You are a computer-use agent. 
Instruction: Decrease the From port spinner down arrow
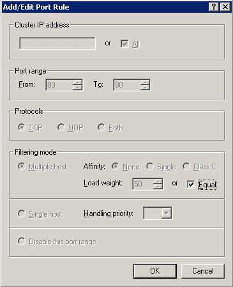[x=77, y=87]
